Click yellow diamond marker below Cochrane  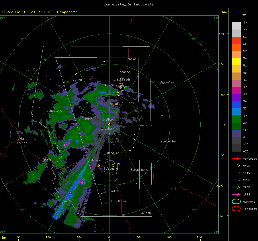[98, 166]
